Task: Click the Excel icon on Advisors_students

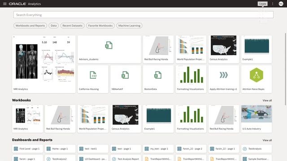Action: 109,45
